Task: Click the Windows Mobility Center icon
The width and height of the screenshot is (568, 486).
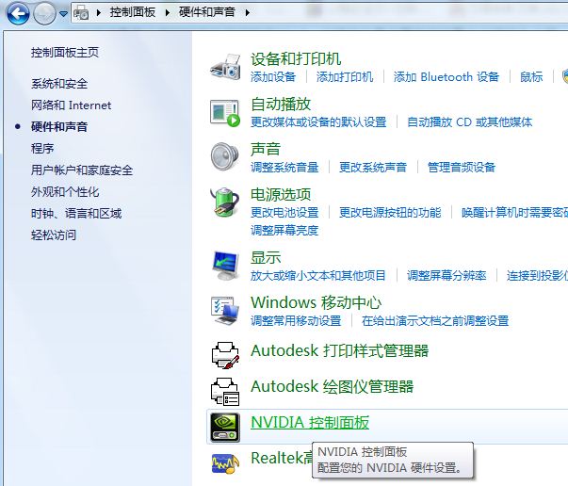Action: [225, 311]
